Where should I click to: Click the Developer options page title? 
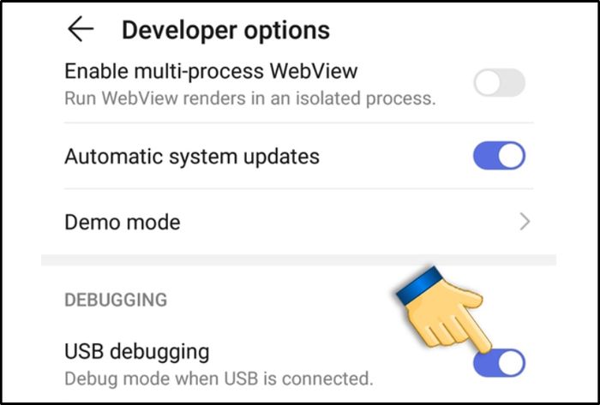225,30
